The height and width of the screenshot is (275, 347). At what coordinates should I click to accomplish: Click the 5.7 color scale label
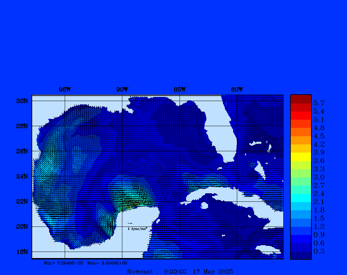[x=319, y=103]
